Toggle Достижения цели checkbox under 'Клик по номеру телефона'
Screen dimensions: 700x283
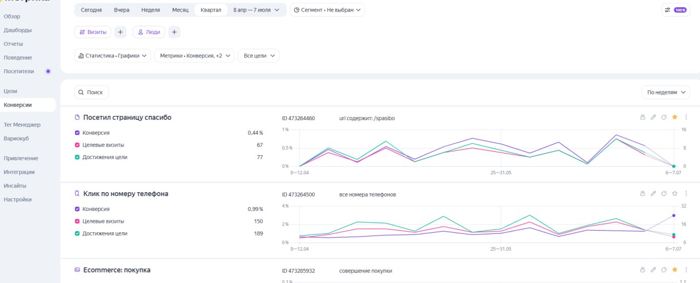click(x=77, y=233)
